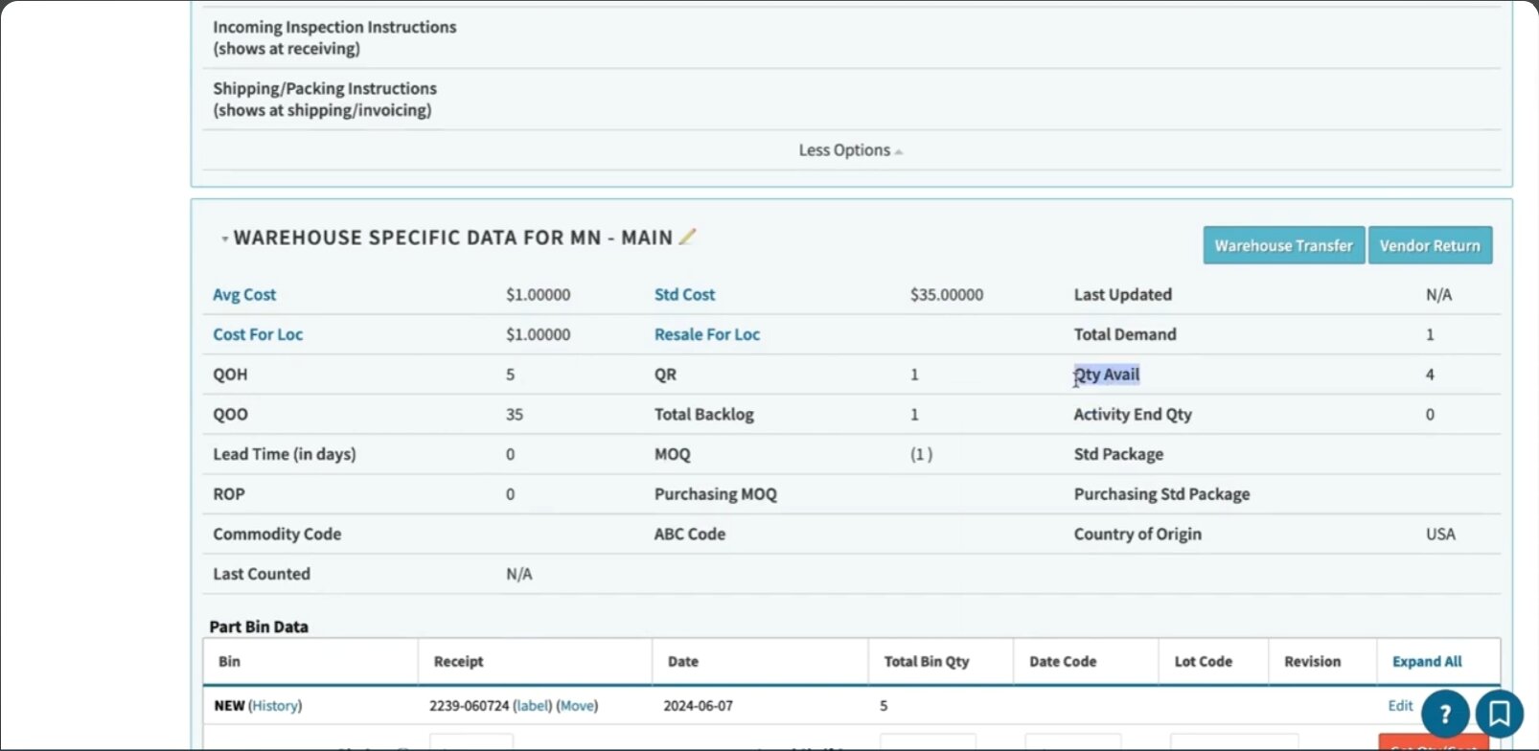
Task: Click the bookmark icon in bottom corner
Action: (1499, 714)
